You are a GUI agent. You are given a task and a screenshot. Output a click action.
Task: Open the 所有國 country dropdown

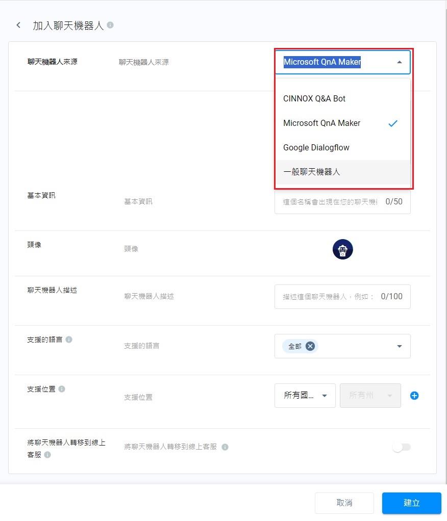[305, 396]
